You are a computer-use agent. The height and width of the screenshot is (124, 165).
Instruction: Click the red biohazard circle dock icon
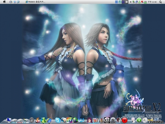[x=125, y=120]
